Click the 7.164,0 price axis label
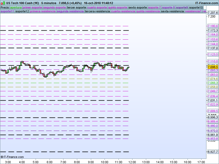The width and height of the screenshot is (219, 164). tap(213, 34)
